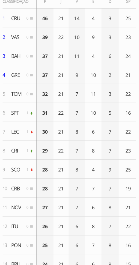Image resolution: width=139 pixels, height=265 pixels.
Task: Open the VAS team link
Action: 15,37
